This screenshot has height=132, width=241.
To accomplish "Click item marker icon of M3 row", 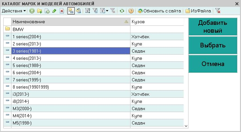I will [8, 108].
